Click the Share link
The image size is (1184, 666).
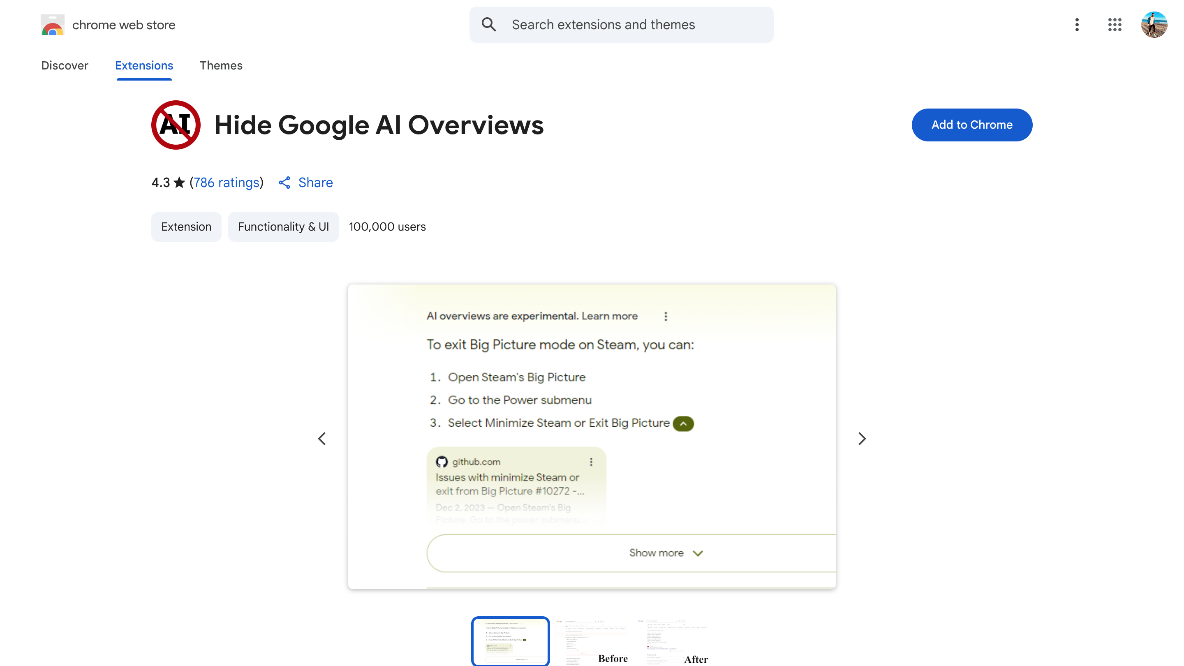tap(315, 183)
